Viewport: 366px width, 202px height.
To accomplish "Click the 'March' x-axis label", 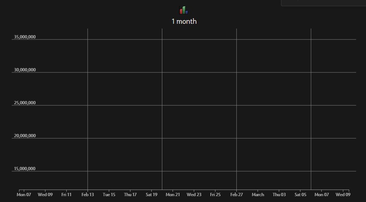I will coord(258,195).
